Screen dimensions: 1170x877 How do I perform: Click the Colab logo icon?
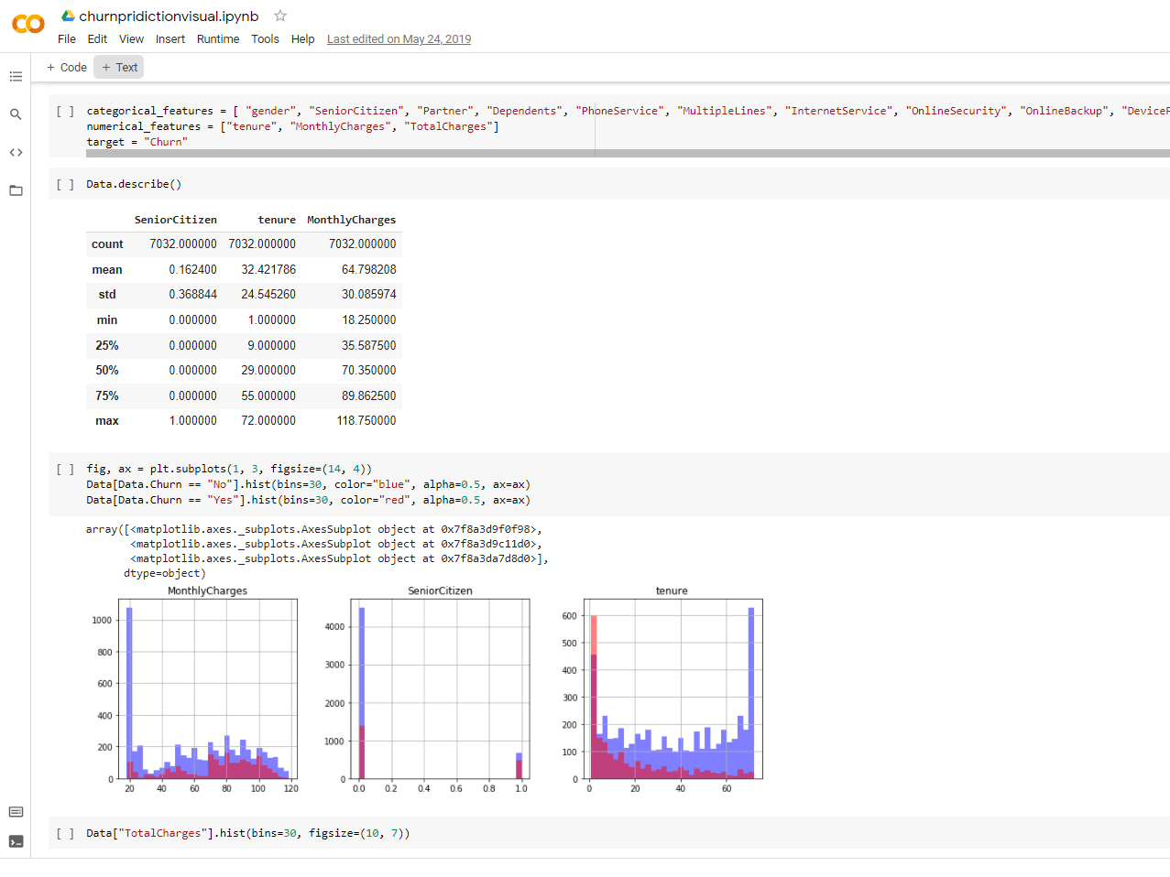tap(28, 25)
